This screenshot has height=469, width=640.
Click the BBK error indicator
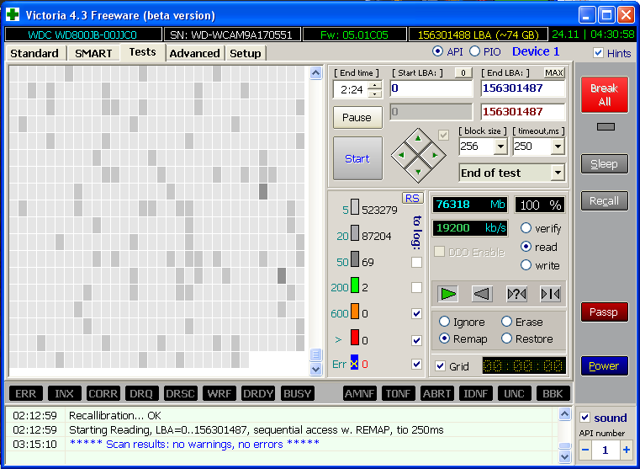point(553,393)
